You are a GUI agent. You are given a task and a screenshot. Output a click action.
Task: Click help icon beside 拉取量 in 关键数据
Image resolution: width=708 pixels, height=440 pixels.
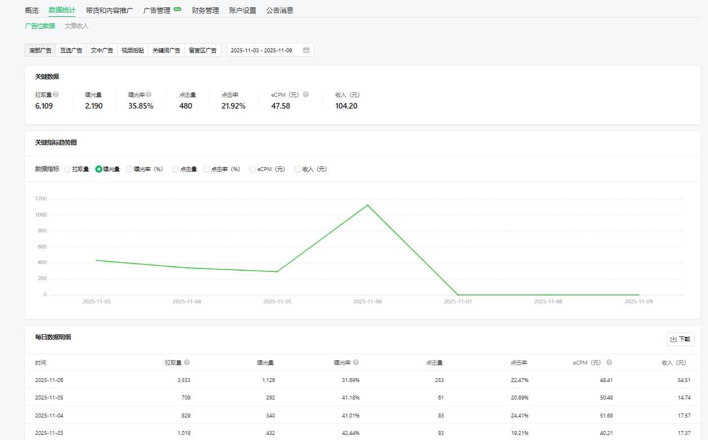(56, 95)
